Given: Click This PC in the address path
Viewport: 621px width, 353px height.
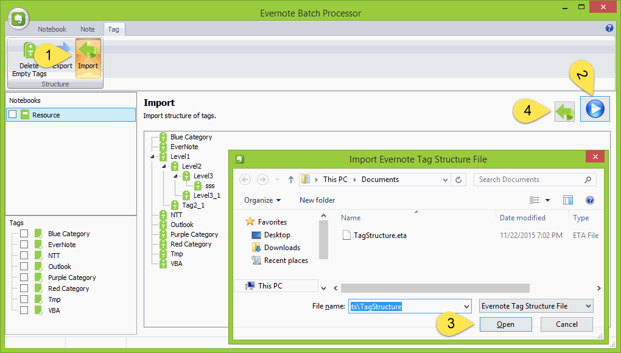Looking at the screenshot, I should pyautogui.click(x=335, y=180).
